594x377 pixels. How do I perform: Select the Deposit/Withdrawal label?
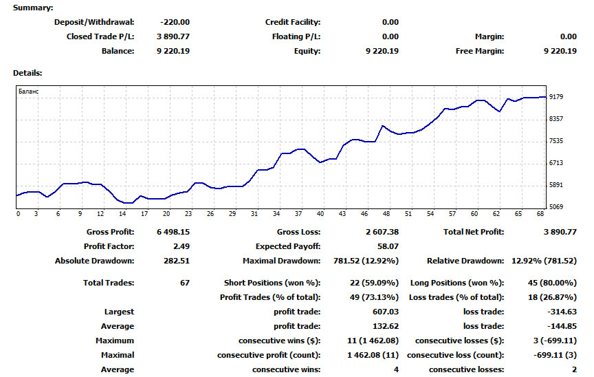point(94,22)
